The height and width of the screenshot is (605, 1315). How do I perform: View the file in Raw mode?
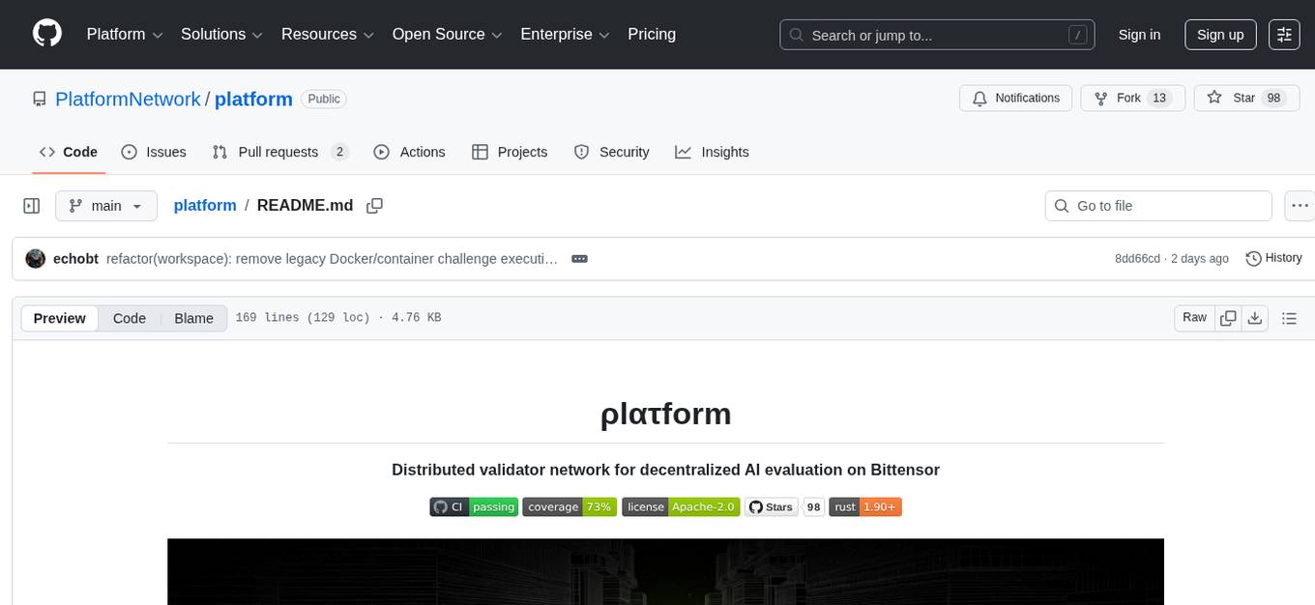1193,317
